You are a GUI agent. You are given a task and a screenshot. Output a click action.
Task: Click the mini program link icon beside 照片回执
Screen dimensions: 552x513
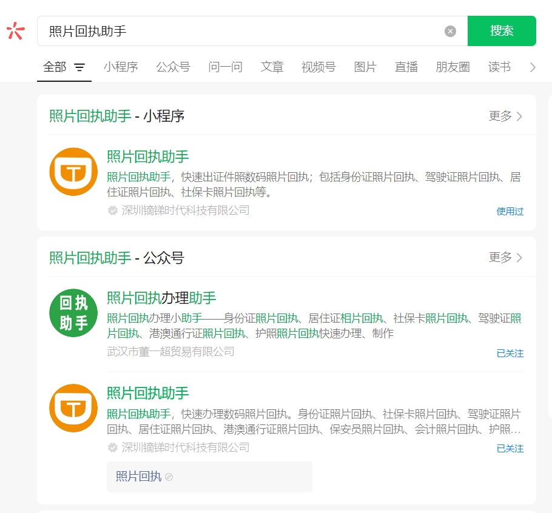click(169, 477)
